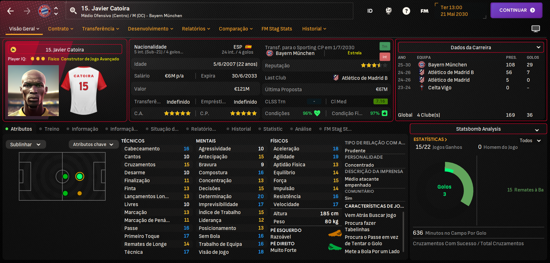Image resolution: width=550 pixels, height=263 pixels.
Task: Open the FM menu icon
Action: pos(425,11)
